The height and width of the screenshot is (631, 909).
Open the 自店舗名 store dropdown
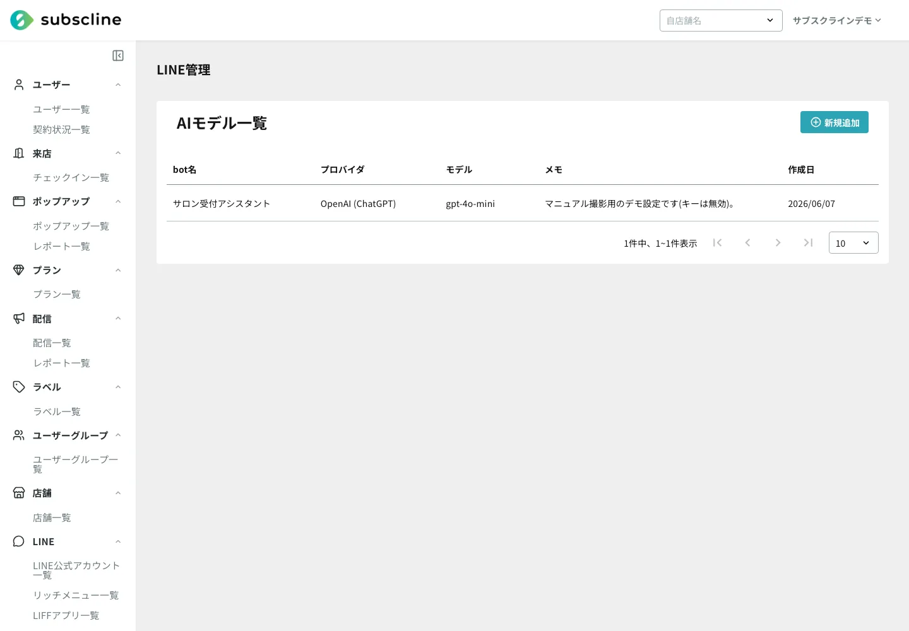721,20
